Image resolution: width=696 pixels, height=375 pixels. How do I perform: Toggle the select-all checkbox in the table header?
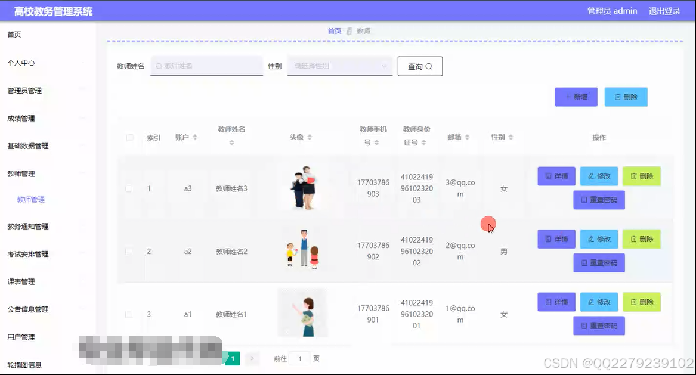pyautogui.click(x=129, y=137)
